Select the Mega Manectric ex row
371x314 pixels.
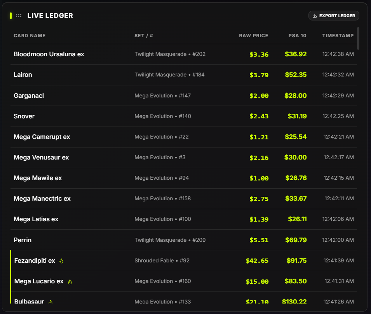click(x=42, y=198)
